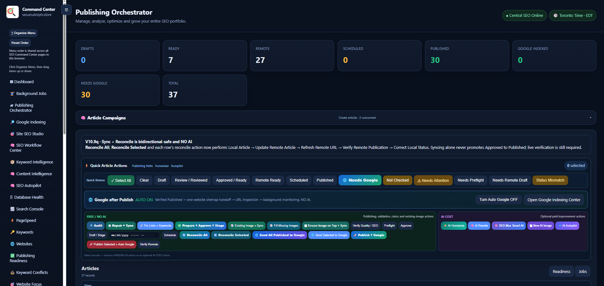This screenshot has height=286, width=604.
Task: Toggle the Needs Google filter
Action: 360,180
